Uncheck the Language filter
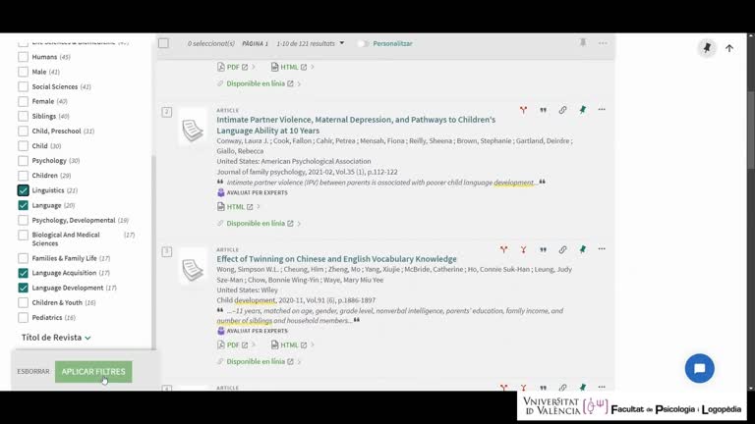Screen dimensions: 755x424 [x=24, y=205]
